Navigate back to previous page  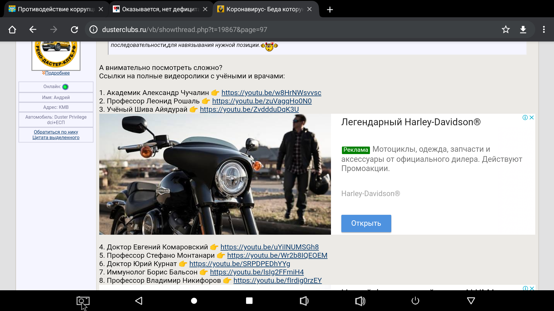click(x=33, y=29)
